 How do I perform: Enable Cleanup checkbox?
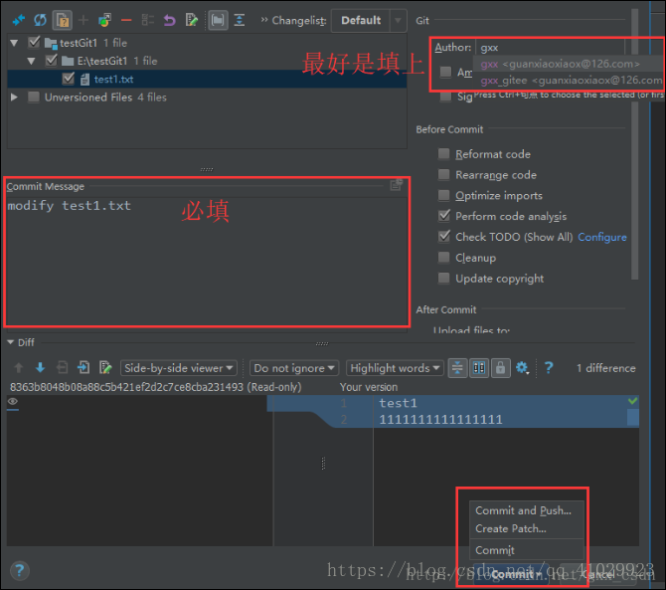click(x=444, y=257)
